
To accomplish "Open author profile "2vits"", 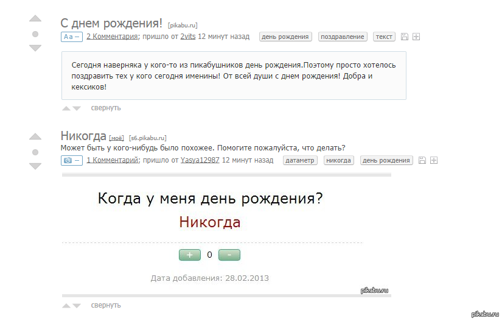I will [188, 37].
